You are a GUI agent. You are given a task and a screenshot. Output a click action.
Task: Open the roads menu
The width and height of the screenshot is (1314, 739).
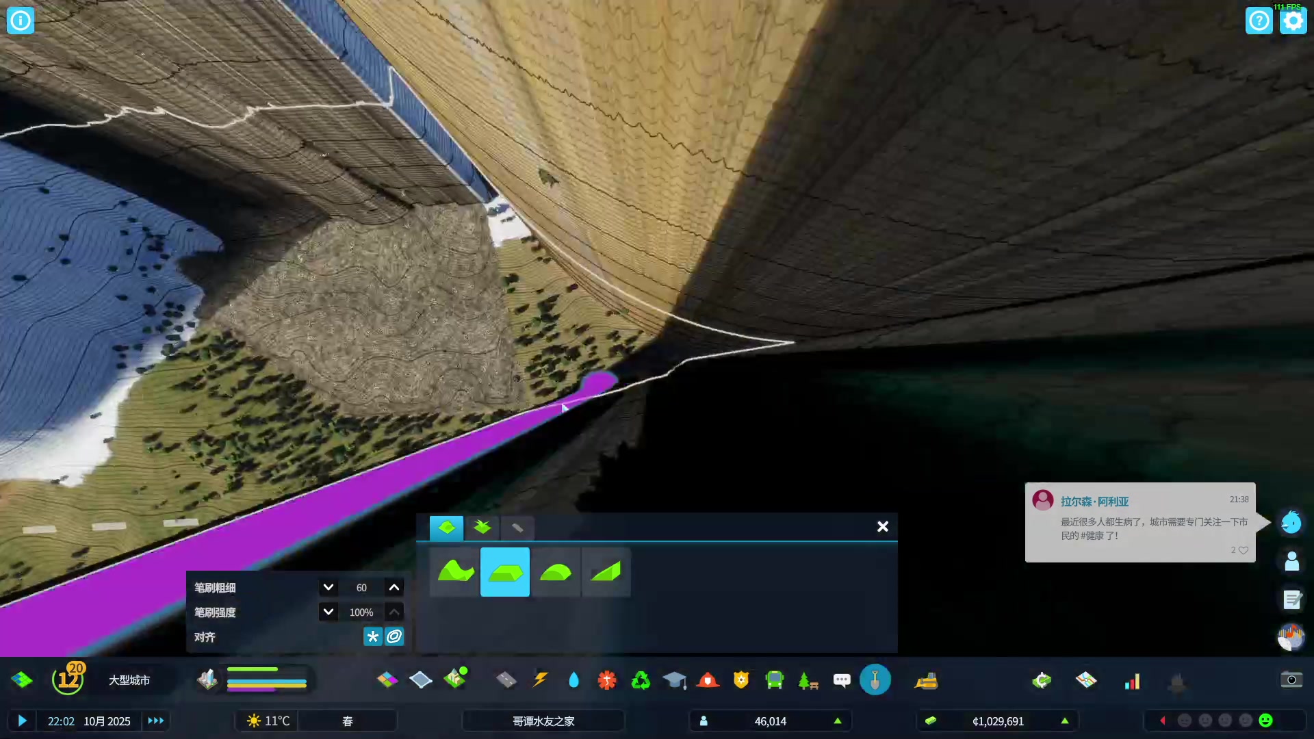click(x=506, y=679)
